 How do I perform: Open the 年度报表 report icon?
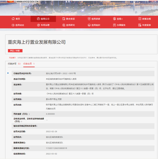point(140,25)
